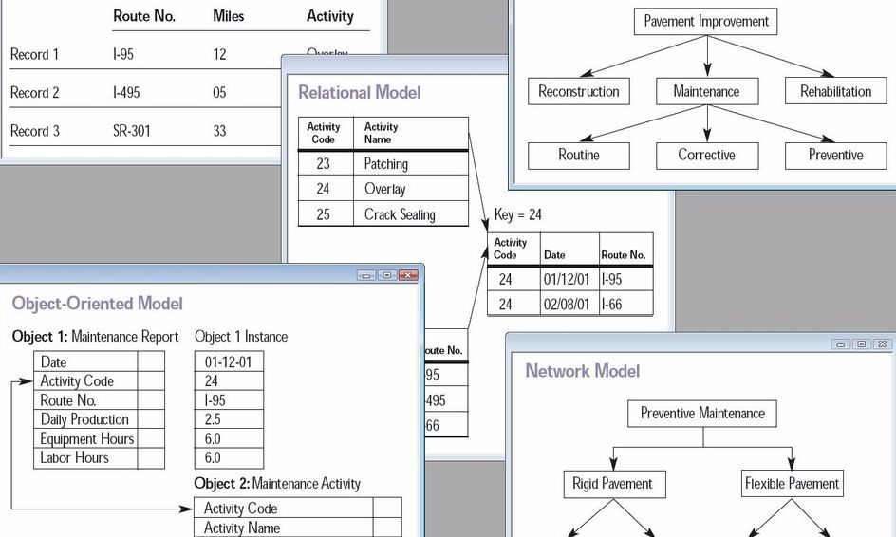This screenshot has height=537, width=896.
Task: Maximize the Network Model window
Action: point(862,343)
